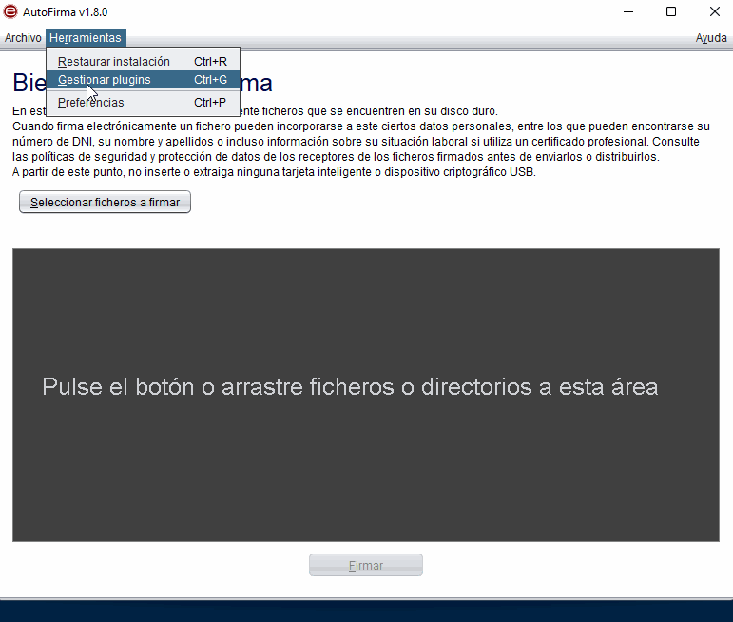Open the Archivo menu
Screen dimensions: 733x622
[x=23, y=38]
